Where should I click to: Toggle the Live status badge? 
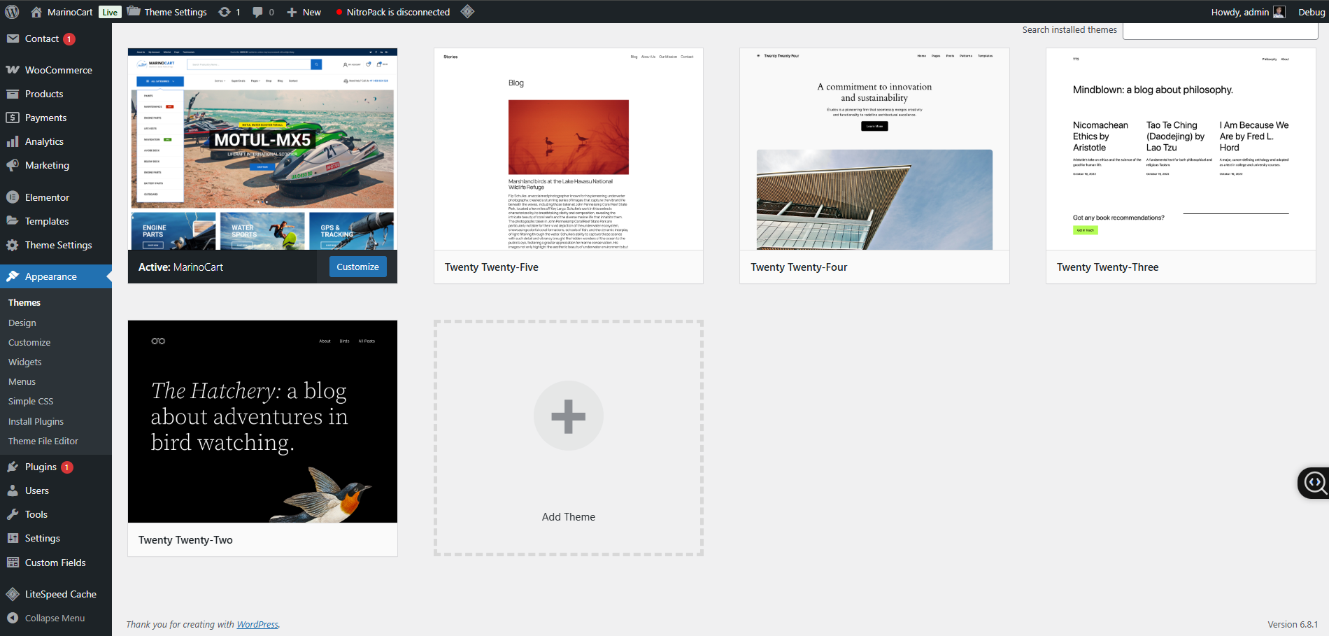tap(110, 12)
